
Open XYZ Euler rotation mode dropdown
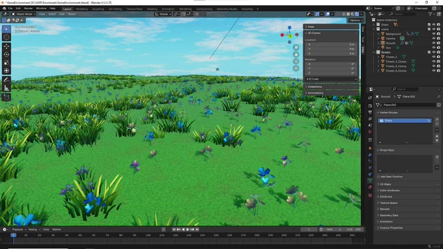pyautogui.click(x=331, y=79)
